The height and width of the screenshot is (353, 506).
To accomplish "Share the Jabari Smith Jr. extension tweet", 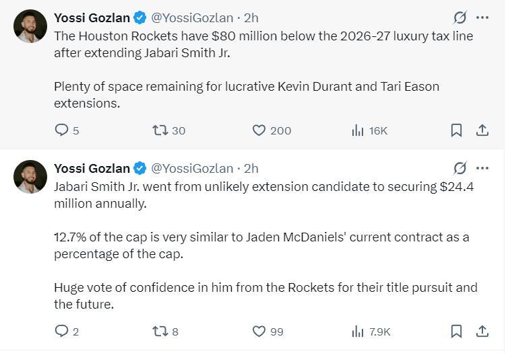I will [x=482, y=331].
